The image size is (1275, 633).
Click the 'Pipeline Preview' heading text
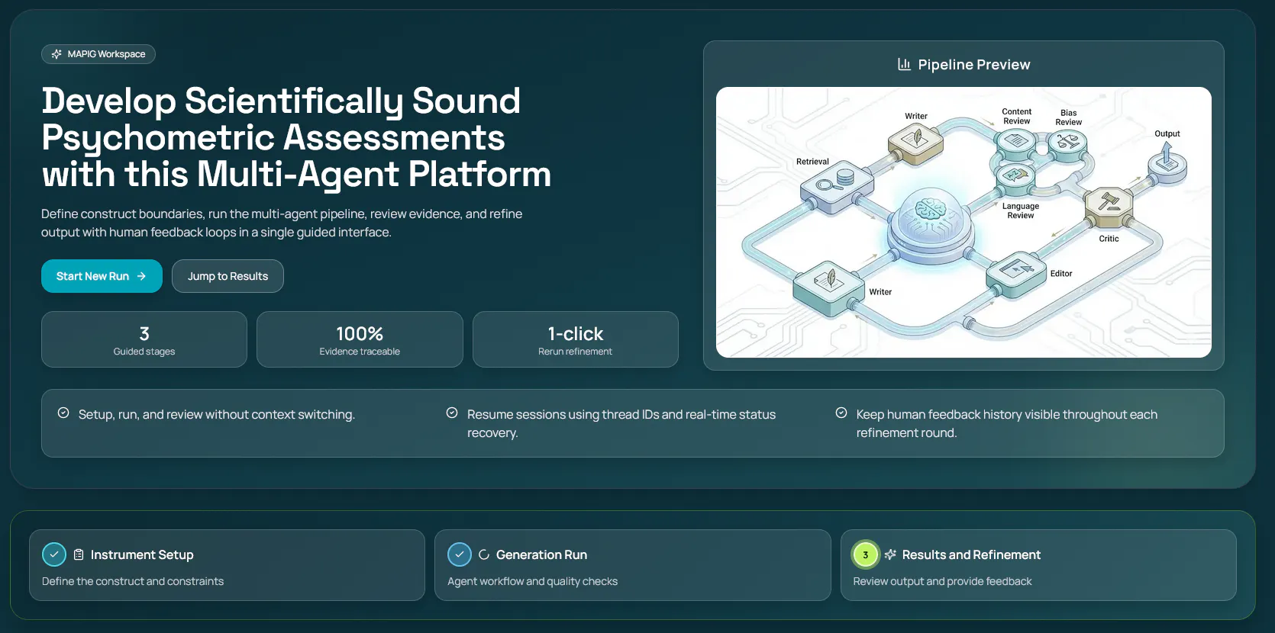pos(974,65)
